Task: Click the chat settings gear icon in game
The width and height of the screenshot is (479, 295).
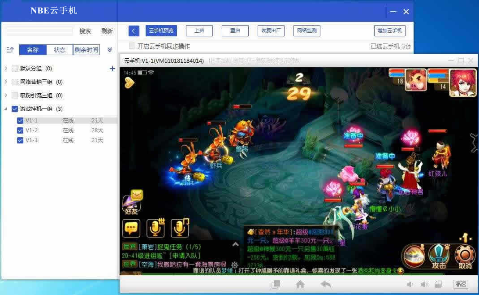Action: 235,265
